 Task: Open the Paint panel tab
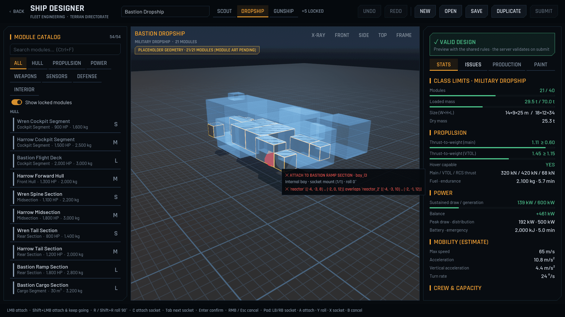pyautogui.click(x=541, y=65)
